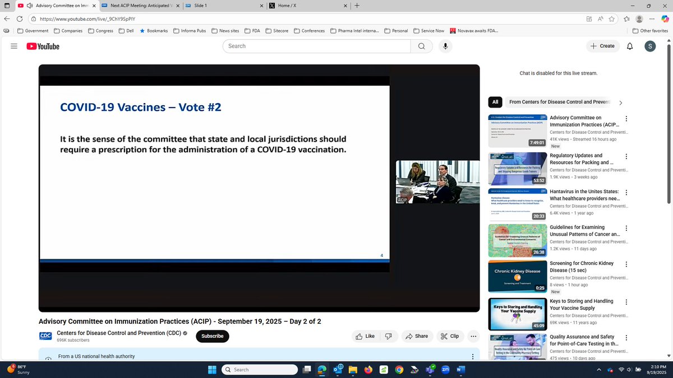Open the browser tab actions menu icon
Viewport: 673px width, 378px height.
(6, 6)
